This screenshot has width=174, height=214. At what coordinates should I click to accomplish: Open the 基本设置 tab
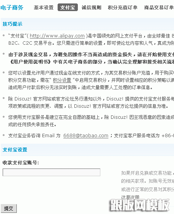(x=43, y=7)
